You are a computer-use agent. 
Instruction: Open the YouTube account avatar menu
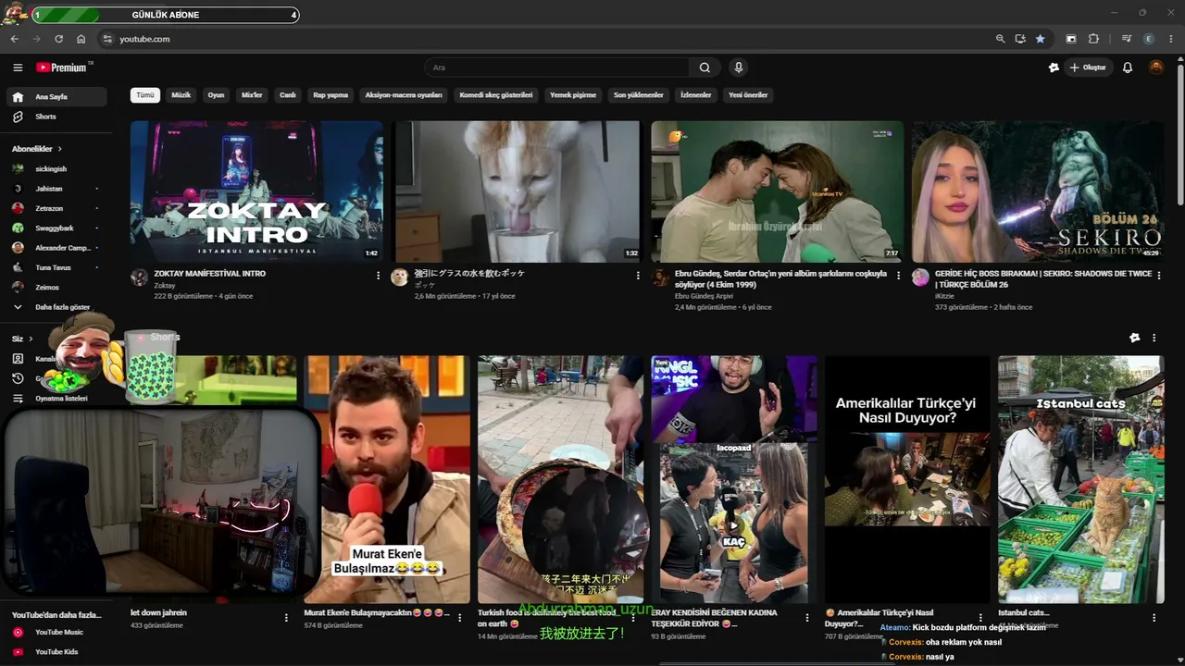point(1156,68)
